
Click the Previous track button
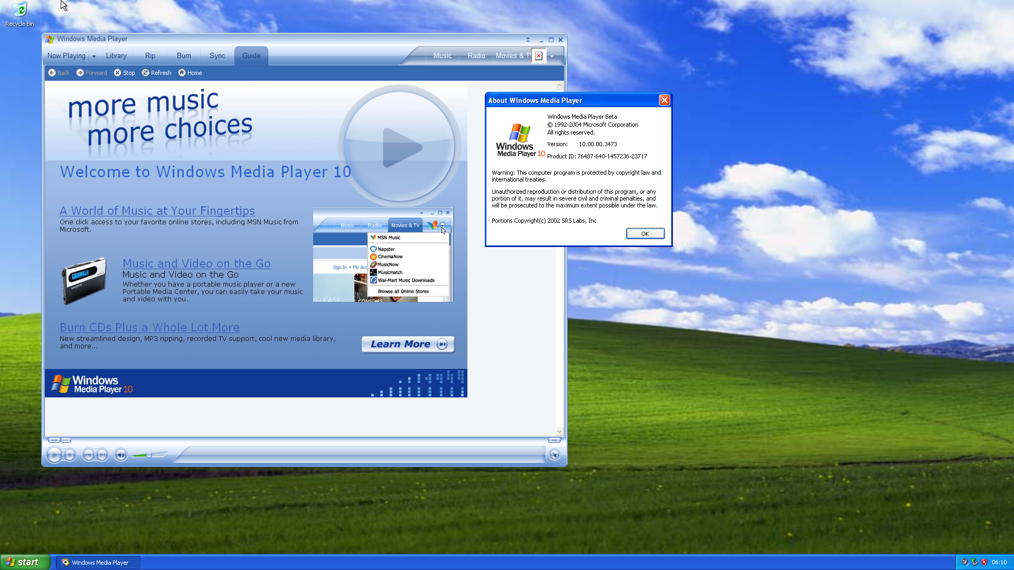pyautogui.click(x=88, y=454)
